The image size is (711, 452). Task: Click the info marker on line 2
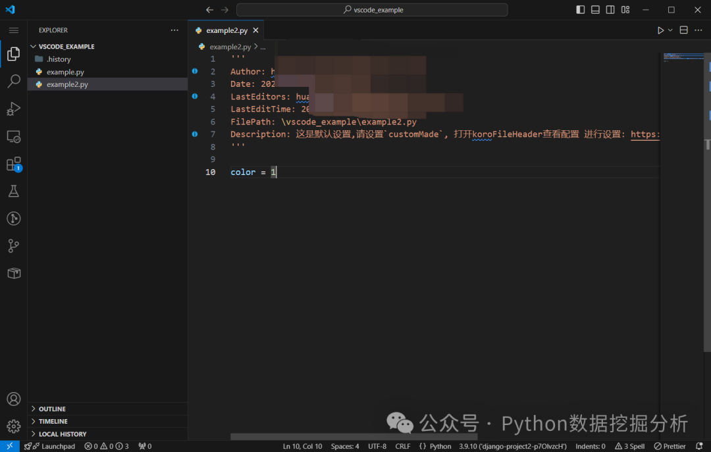[x=194, y=71]
